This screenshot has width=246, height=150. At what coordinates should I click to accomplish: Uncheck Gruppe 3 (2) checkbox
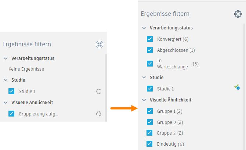tap(150, 133)
